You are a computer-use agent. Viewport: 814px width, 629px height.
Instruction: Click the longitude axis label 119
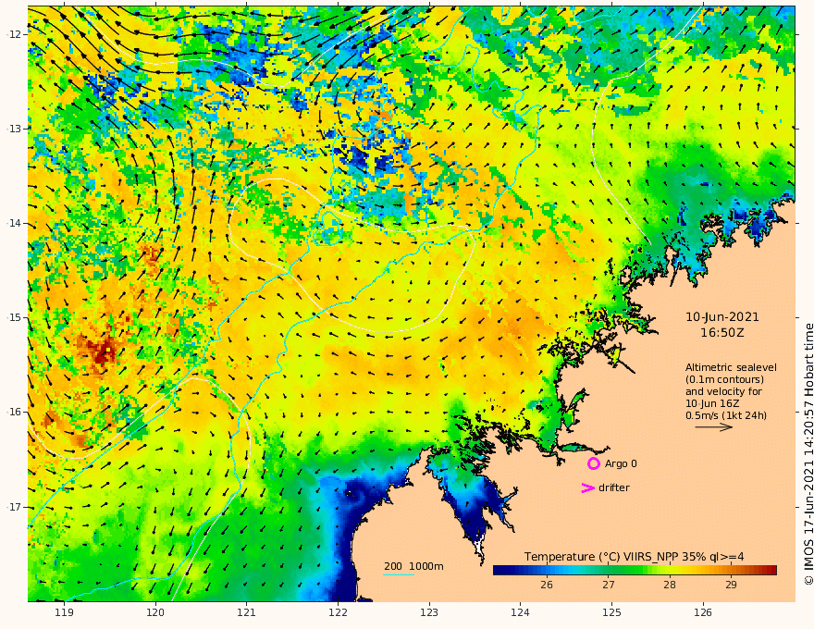(x=64, y=612)
